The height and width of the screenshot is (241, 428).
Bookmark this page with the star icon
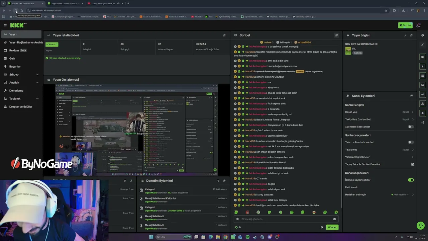point(386,10)
